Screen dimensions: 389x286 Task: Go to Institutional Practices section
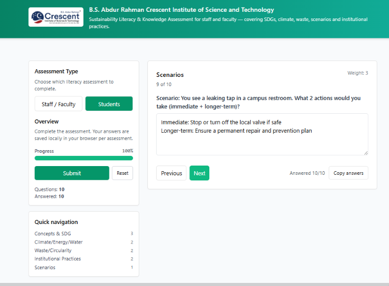(57, 259)
